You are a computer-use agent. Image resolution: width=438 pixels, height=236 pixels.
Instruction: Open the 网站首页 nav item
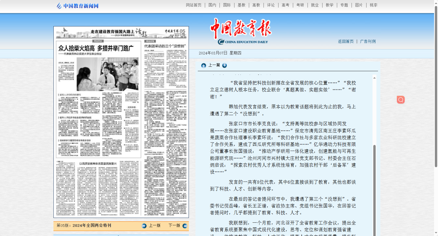coord(194,5)
